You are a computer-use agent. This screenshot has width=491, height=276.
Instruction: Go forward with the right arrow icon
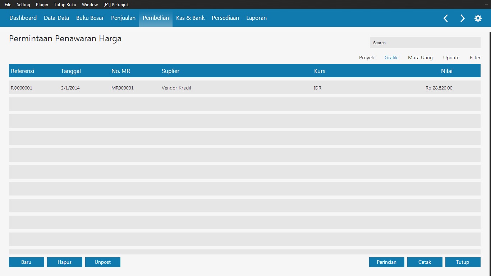tap(462, 18)
